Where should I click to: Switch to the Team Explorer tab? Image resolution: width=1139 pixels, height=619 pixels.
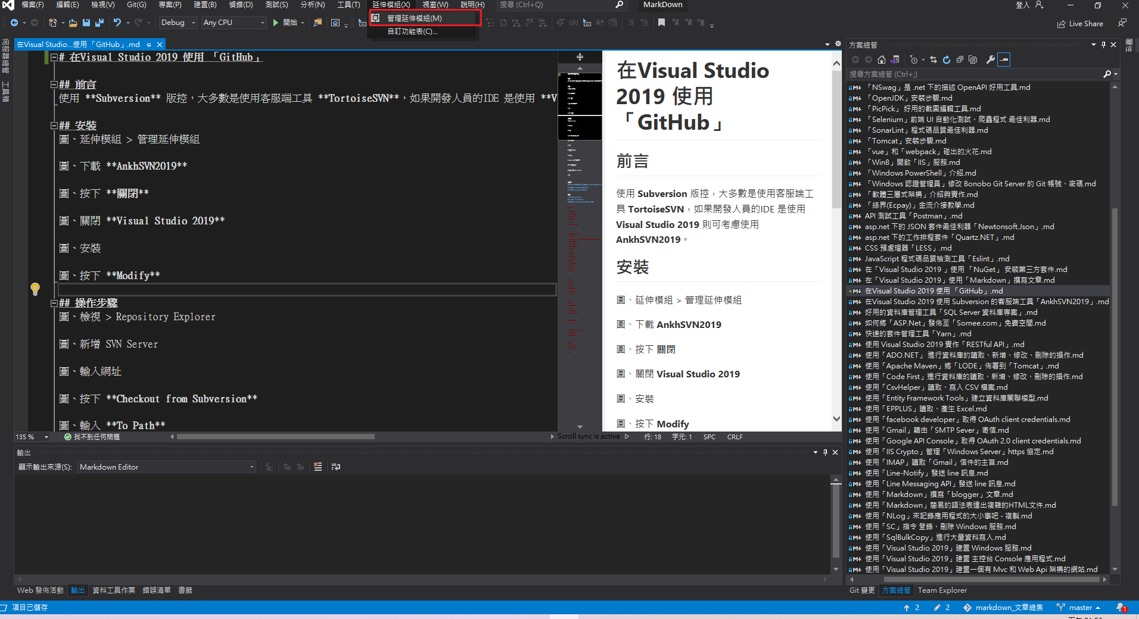coord(942,590)
